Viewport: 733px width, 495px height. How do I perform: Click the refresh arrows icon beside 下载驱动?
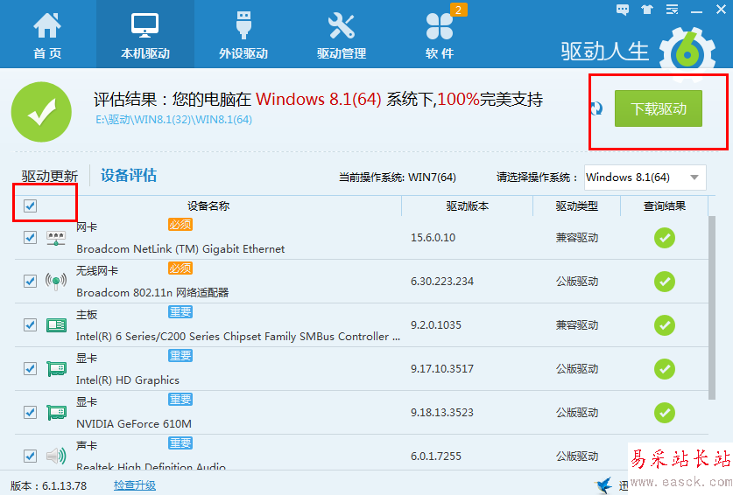tap(596, 108)
